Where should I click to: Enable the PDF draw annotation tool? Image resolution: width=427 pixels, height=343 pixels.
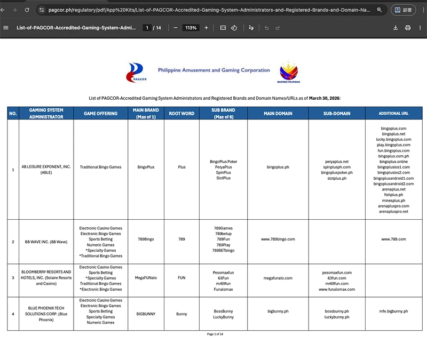tap(251, 28)
